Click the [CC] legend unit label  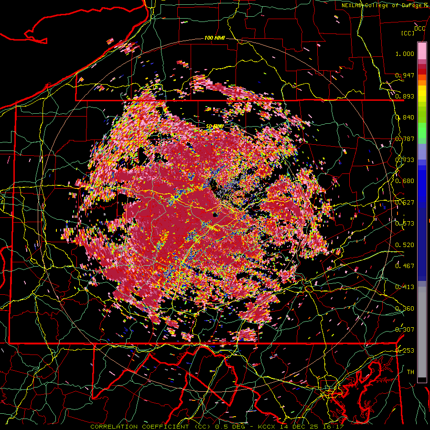(x=408, y=33)
